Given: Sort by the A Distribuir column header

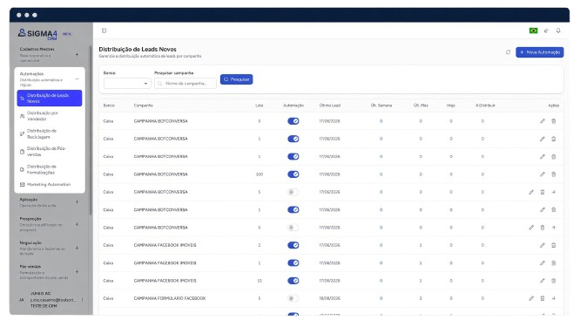Looking at the screenshot, I should click(x=485, y=106).
